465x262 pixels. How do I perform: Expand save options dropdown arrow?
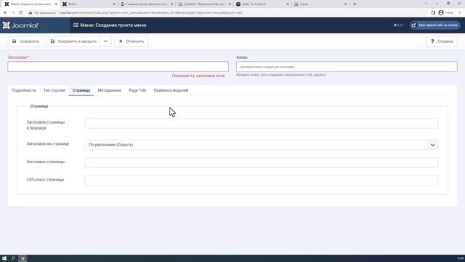(105, 41)
